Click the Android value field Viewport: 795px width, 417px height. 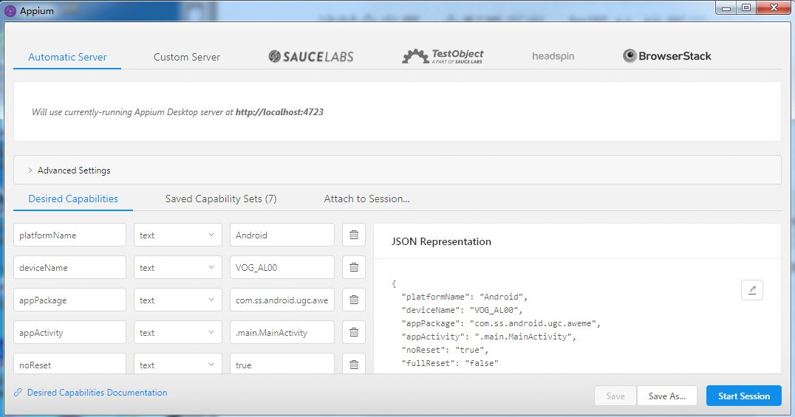282,235
